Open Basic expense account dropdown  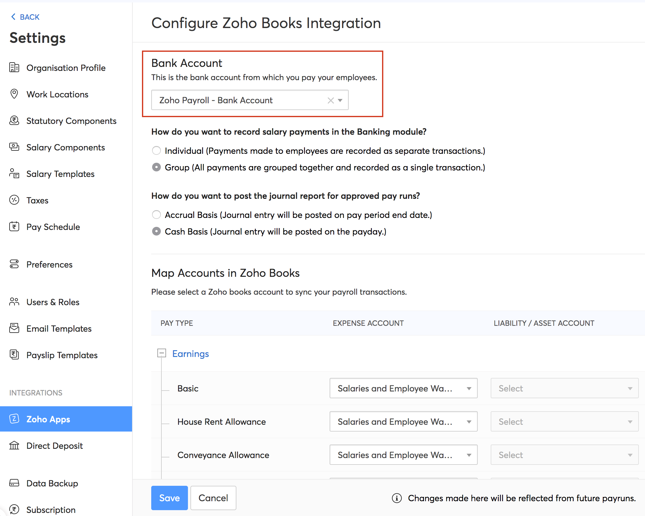(403, 388)
